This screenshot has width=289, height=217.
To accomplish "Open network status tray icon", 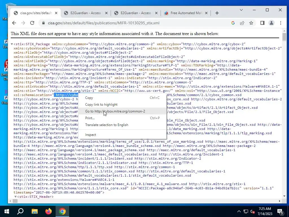I will click(x=246, y=211).
